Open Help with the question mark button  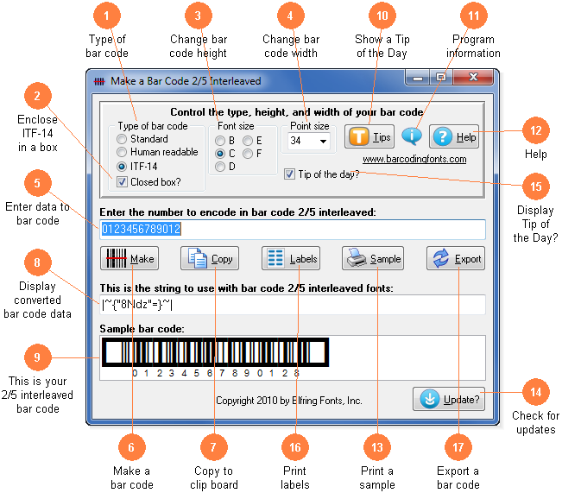tap(454, 136)
